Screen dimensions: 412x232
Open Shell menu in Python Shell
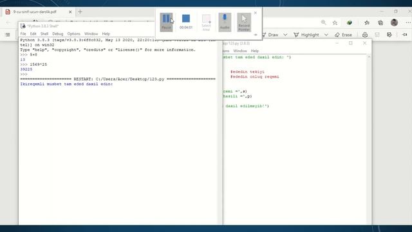coord(44,34)
